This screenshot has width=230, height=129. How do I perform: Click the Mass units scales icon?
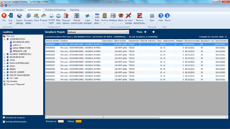pyautogui.click(x=58, y=17)
